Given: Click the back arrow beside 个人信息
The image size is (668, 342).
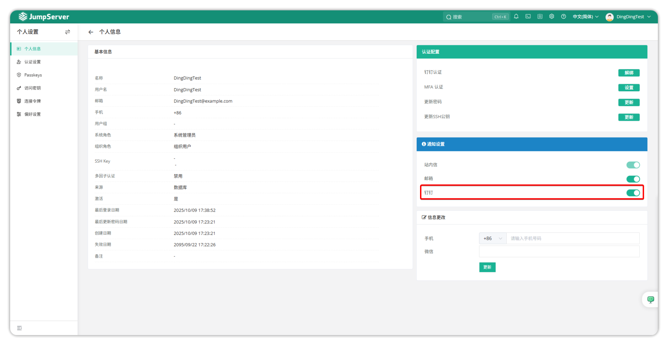Looking at the screenshot, I should pyautogui.click(x=91, y=32).
